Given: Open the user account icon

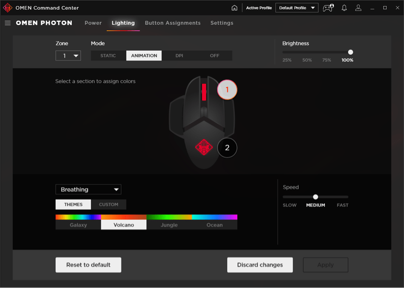Looking at the screenshot, I should tap(358, 8).
